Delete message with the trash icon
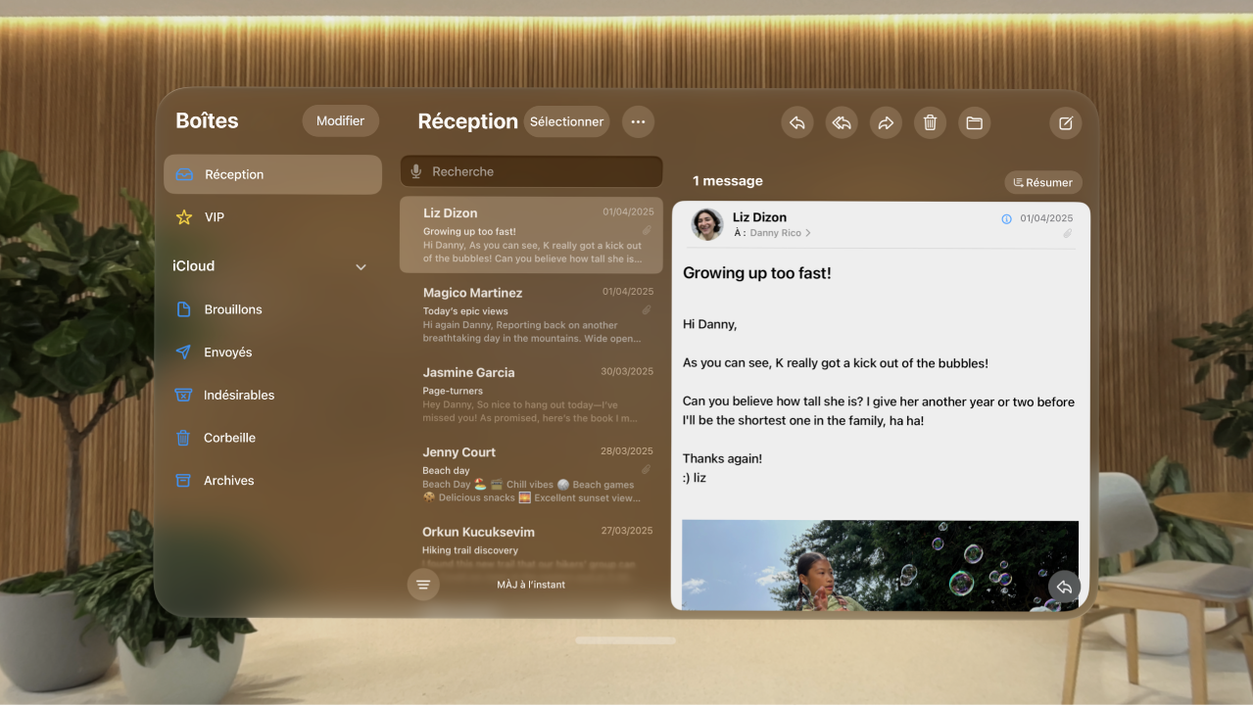1253x706 pixels. [x=930, y=122]
